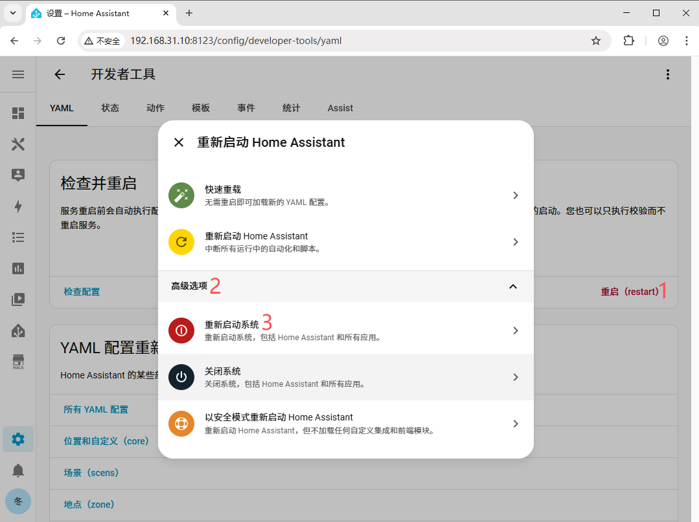This screenshot has height=522, width=699.
Task: Open the 关闭系统 row chevron
Action: coord(515,377)
